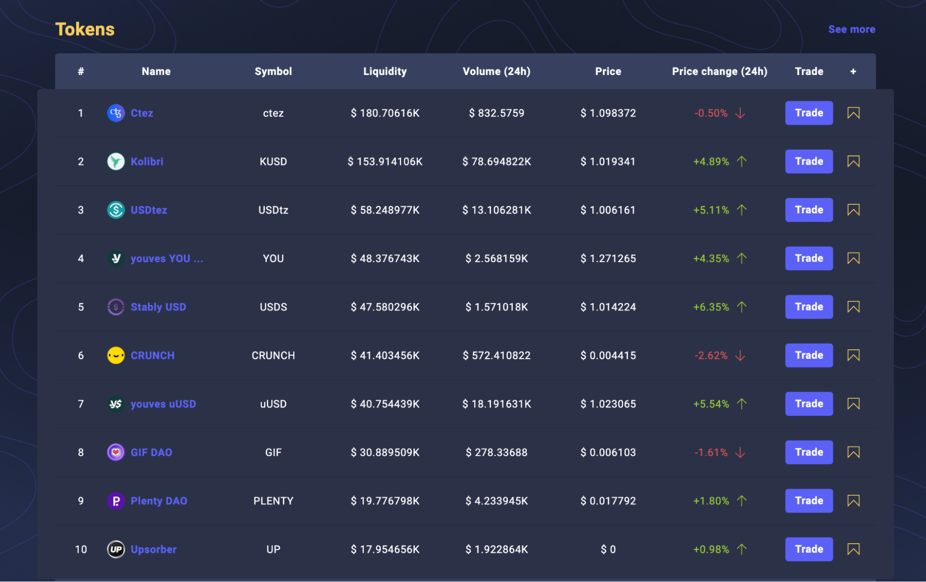Toggle the favorite bookmark for Upsorber
The image size is (926, 582).
pos(853,550)
